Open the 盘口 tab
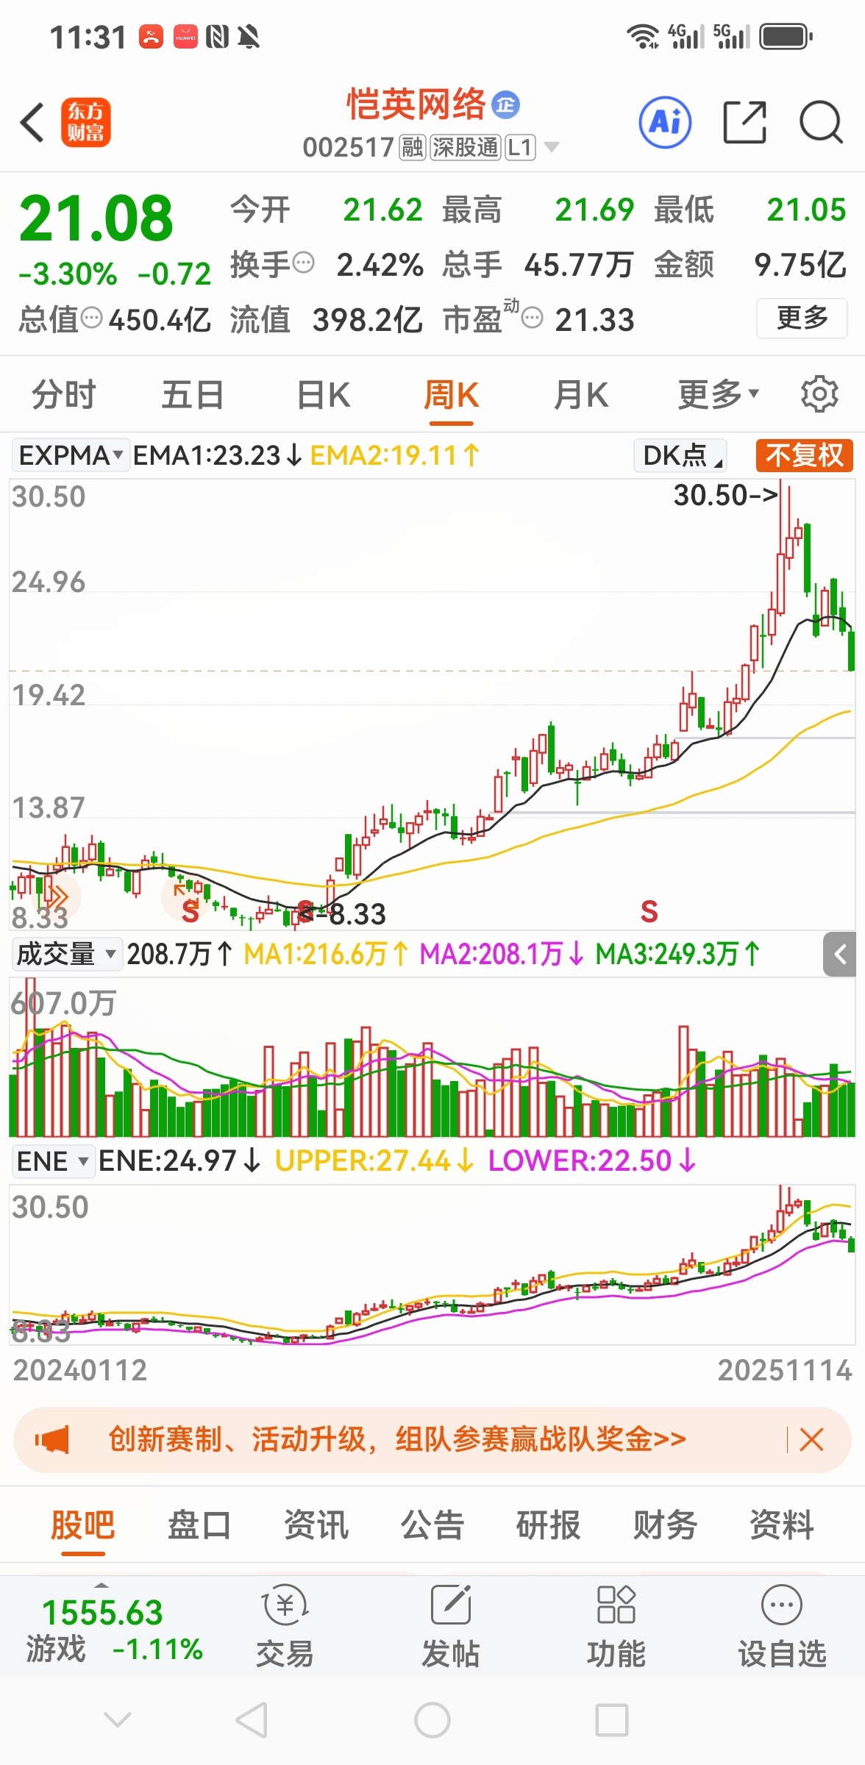 199,1525
